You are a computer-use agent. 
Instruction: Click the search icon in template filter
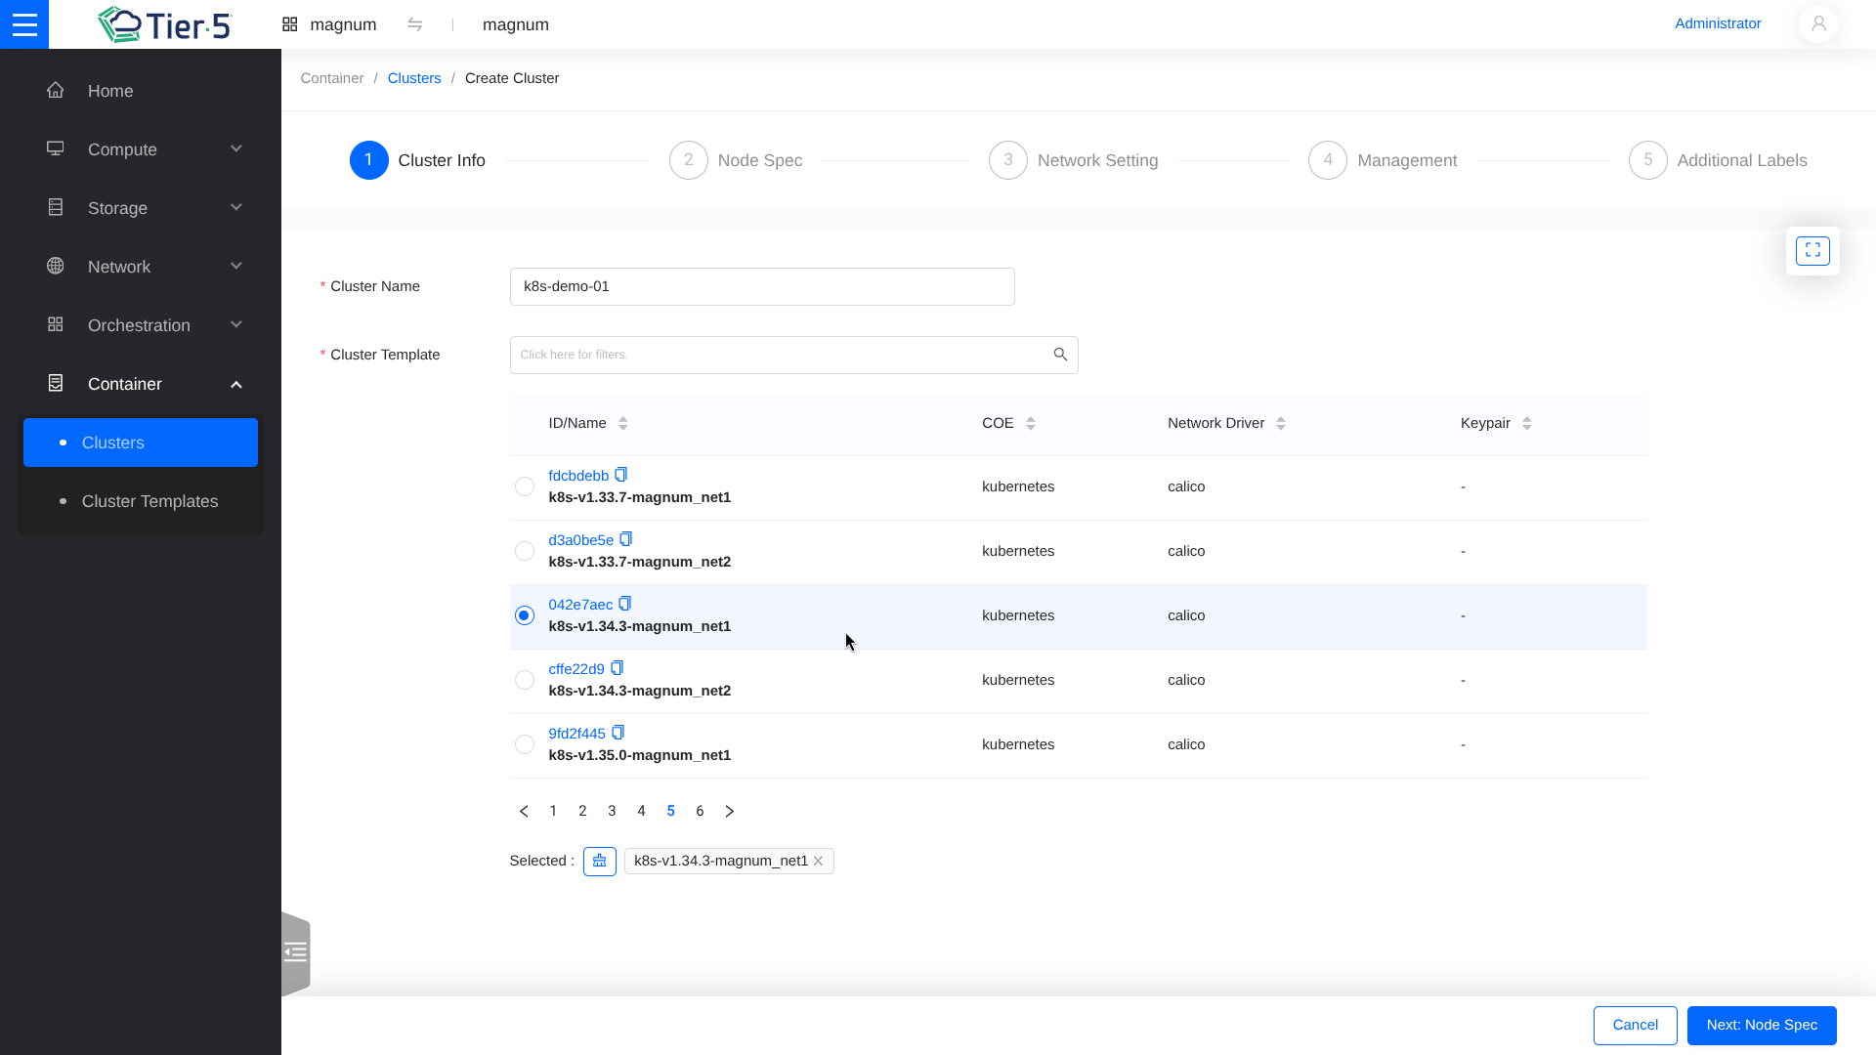1060,355
